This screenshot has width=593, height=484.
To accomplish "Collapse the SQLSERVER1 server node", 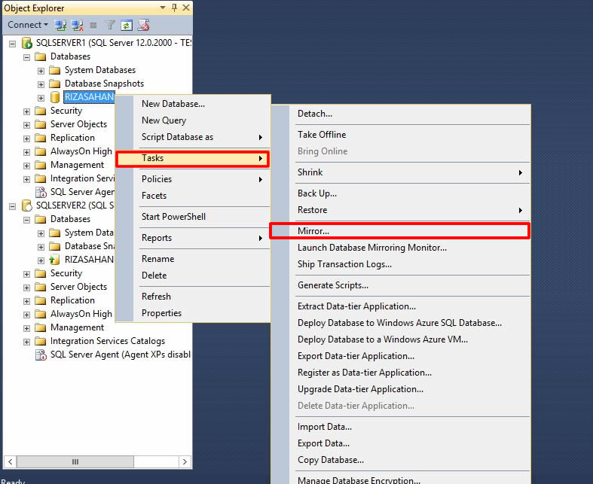I will click(13, 43).
